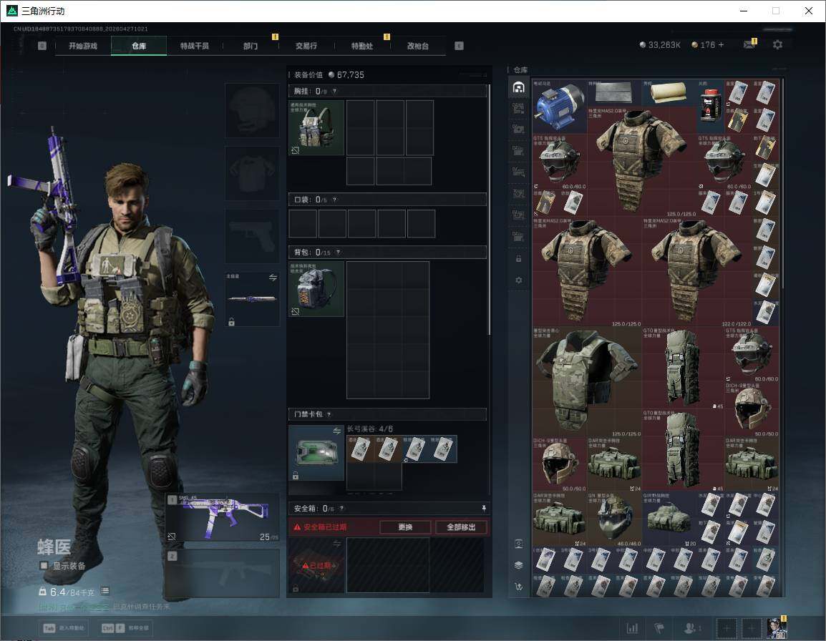
Task: Show help for 安全箱 capacity
Action: tap(342, 508)
